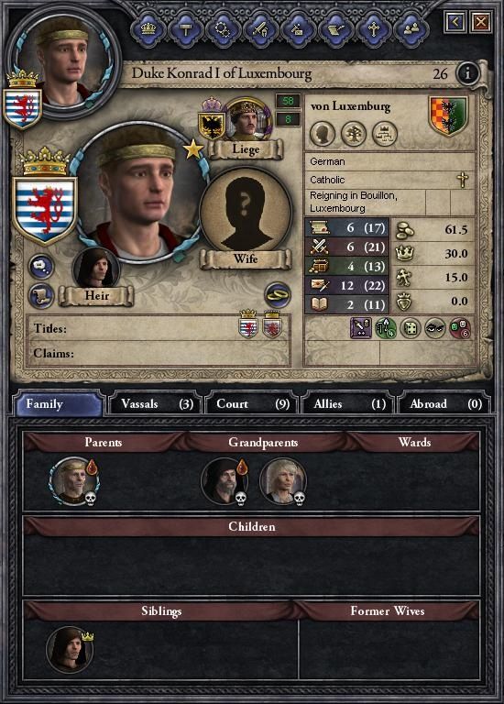Open the crown icon in the top toolbar
This screenshot has height=704, width=504.
point(148,29)
